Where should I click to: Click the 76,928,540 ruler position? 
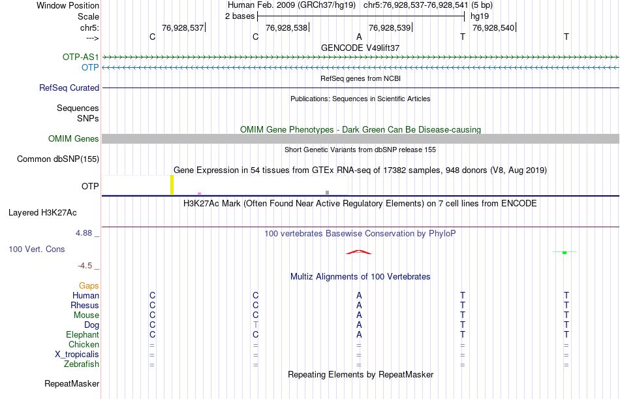(x=493, y=27)
